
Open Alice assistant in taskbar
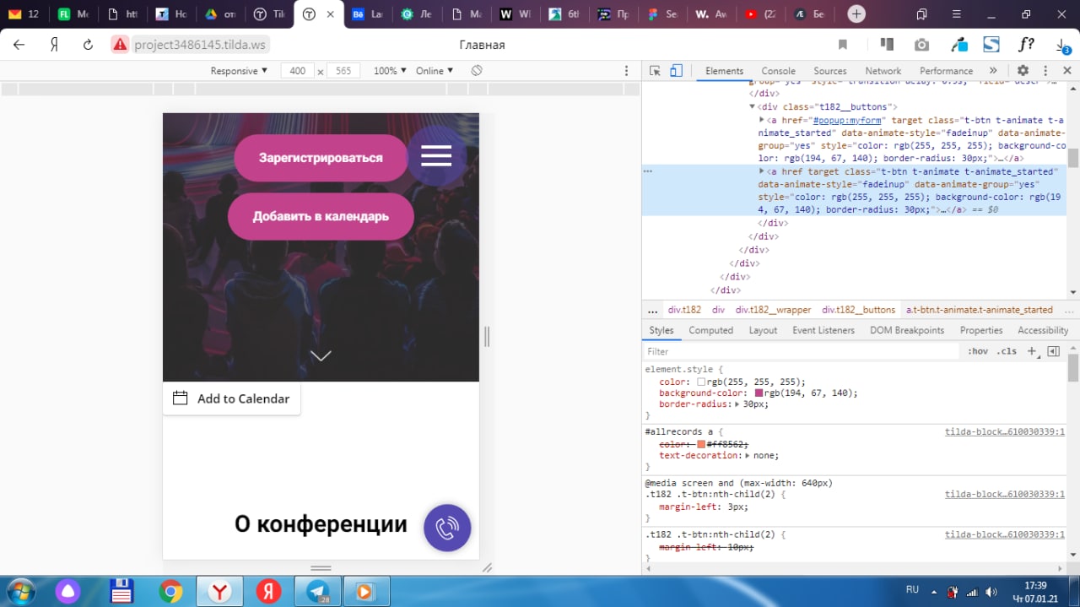[67, 591]
